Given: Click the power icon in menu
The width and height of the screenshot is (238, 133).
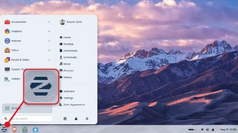Looking at the screenshot, I should 87,119.
